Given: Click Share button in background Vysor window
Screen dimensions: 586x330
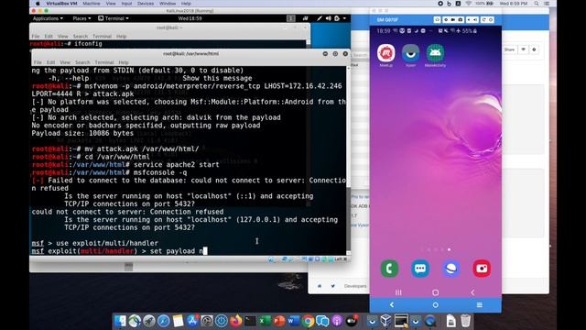Looking at the screenshot, I should [x=509, y=49].
